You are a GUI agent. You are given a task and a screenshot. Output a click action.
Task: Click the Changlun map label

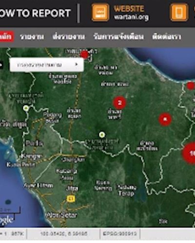(73, 160)
